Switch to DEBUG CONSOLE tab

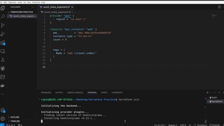pyautogui.click(x=75, y=92)
